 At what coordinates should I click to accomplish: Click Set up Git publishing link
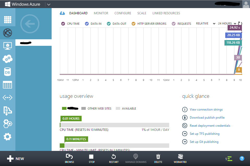[204, 142]
